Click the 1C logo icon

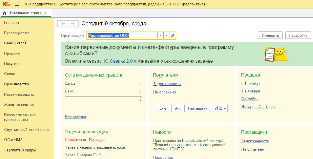click(6, 4)
